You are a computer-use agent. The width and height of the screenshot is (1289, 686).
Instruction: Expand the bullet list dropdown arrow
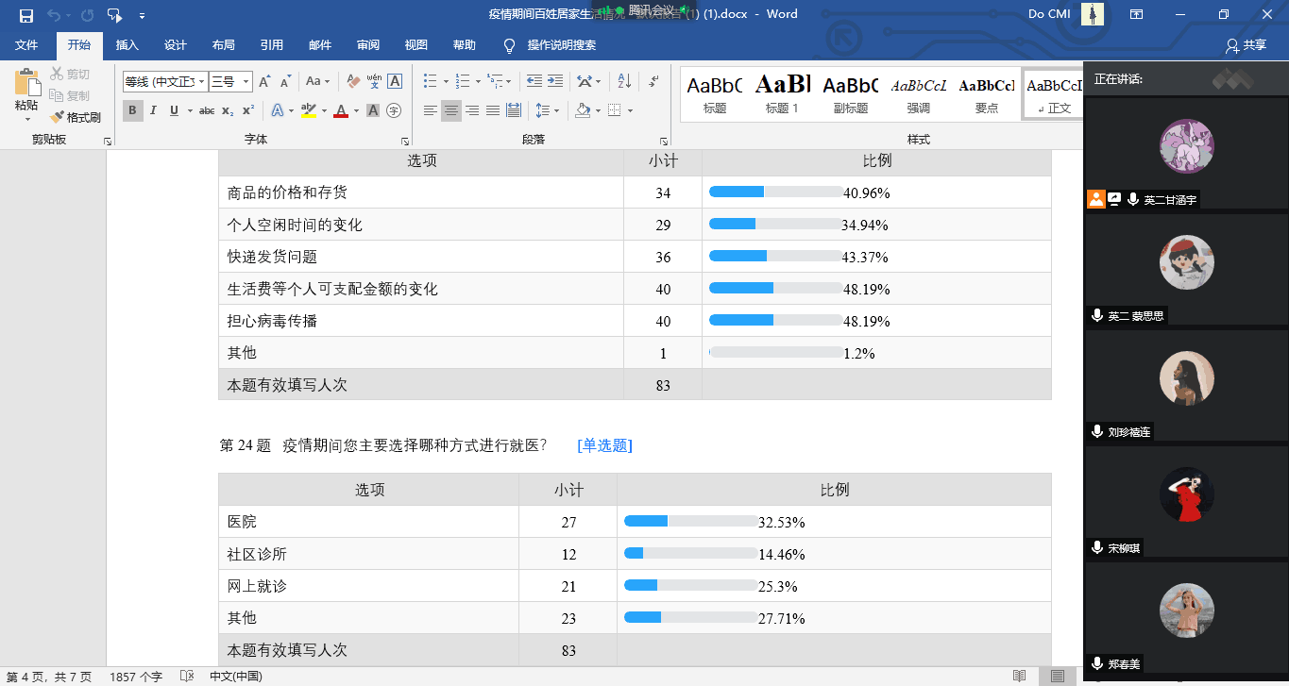pyautogui.click(x=446, y=81)
